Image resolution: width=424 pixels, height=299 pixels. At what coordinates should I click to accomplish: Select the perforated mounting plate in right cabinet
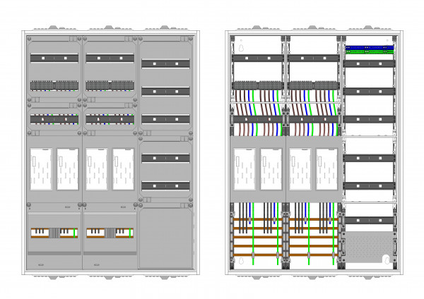pyautogui.click(x=368, y=248)
